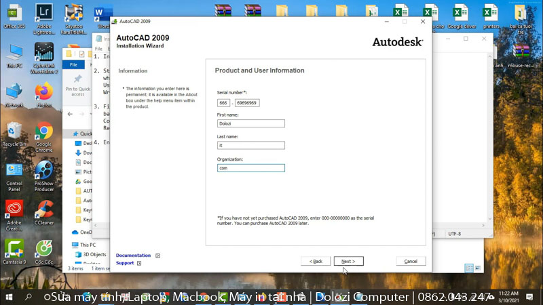Click the Next button in the wizard

click(349, 261)
